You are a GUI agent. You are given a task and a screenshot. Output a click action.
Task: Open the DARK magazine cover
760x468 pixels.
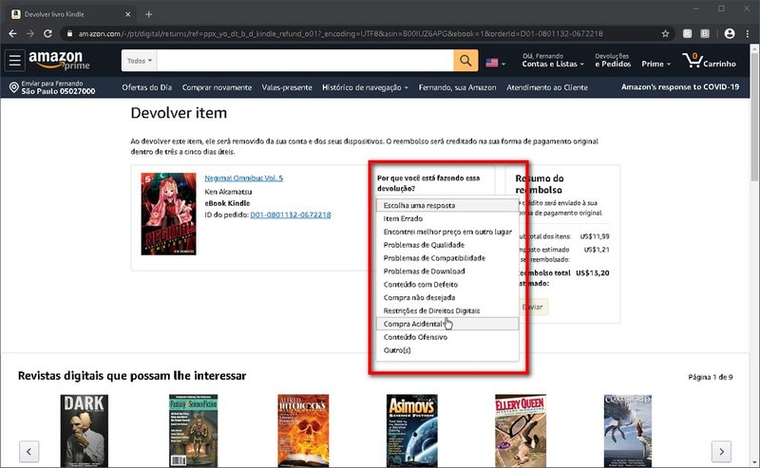point(85,431)
